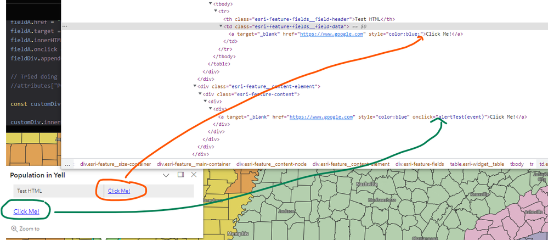Viewport: 548px width, 240px height.
Task: Click the customDiv.inner code line
Action: 36,122
